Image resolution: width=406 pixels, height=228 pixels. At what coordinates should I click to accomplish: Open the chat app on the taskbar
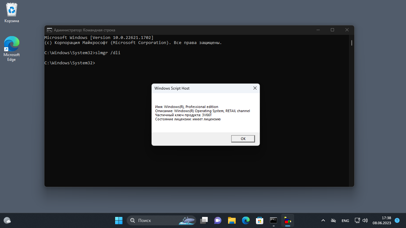(x=218, y=220)
